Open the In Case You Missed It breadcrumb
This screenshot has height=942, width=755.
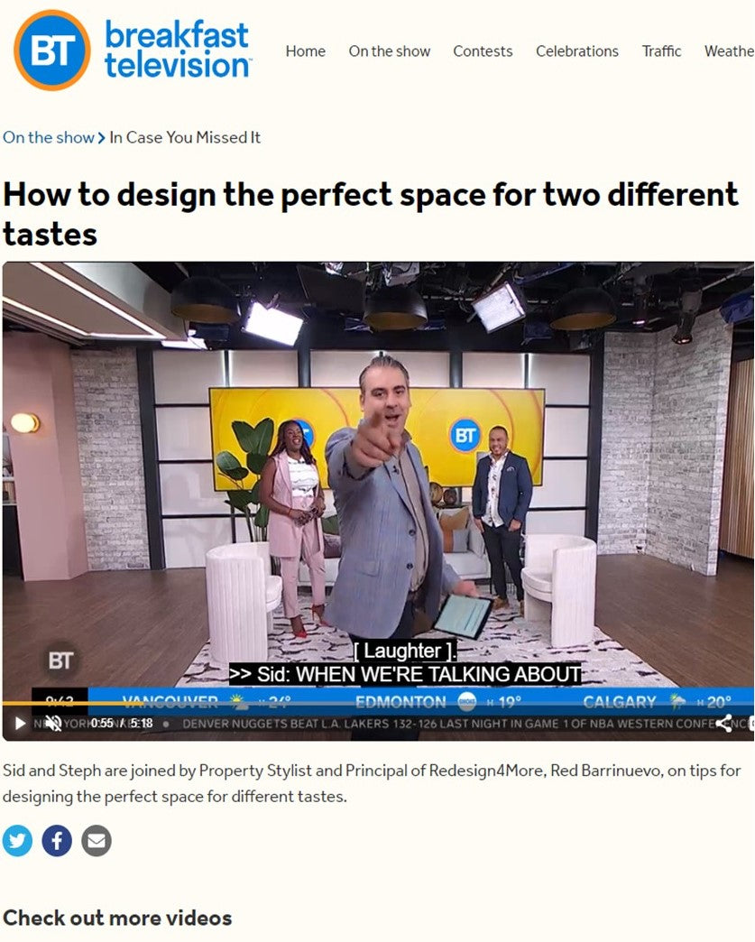click(x=185, y=137)
